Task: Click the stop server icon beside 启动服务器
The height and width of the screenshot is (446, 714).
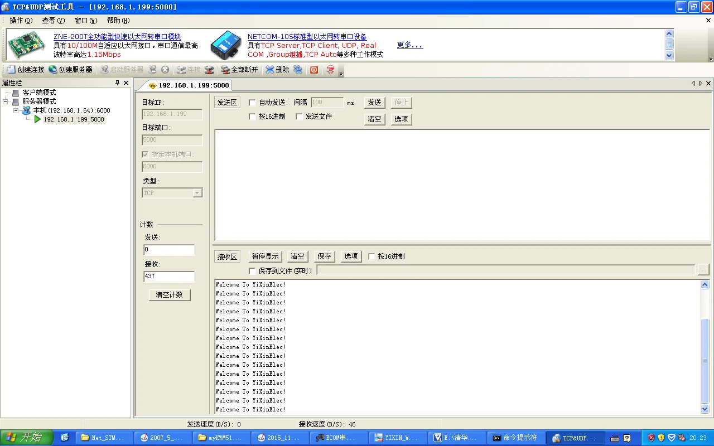Action: point(152,70)
